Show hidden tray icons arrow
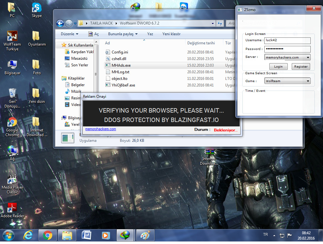The height and width of the screenshot is (244, 323). [x=274, y=236]
